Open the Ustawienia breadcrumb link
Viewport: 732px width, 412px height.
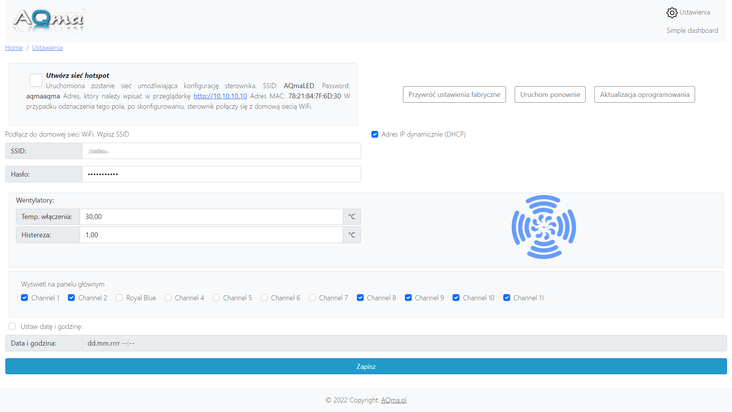point(47,48)
